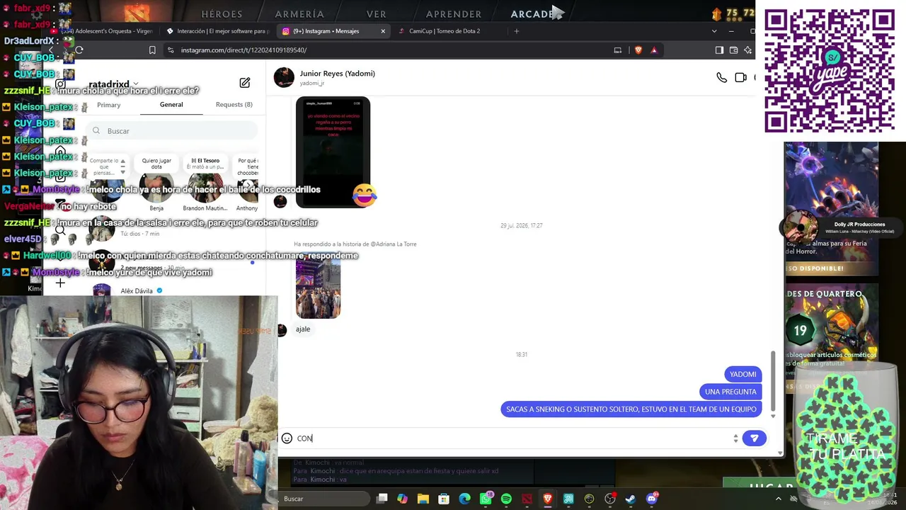Click the Buscar field in Instagram messages

(172, 131)
